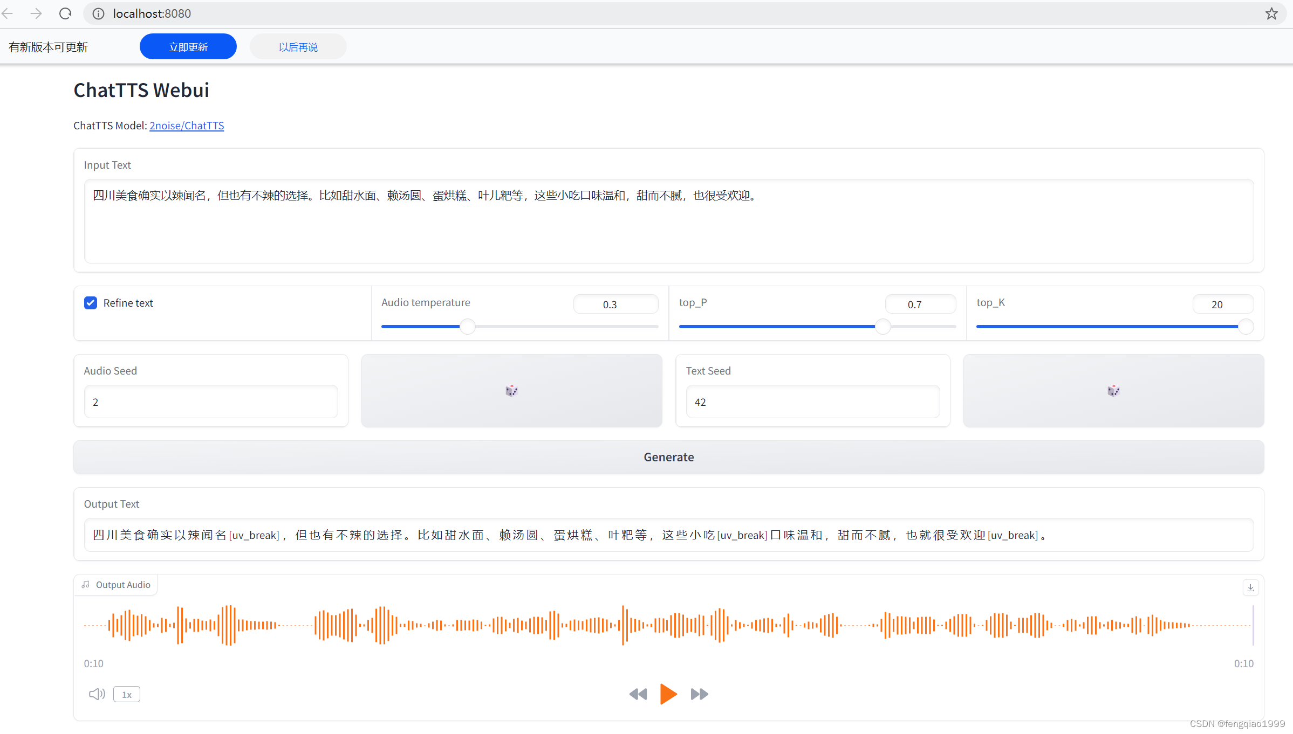Screen dimensions: 1293x734
Task: Mute the audio with speaker icon
Action: [97, 694]
